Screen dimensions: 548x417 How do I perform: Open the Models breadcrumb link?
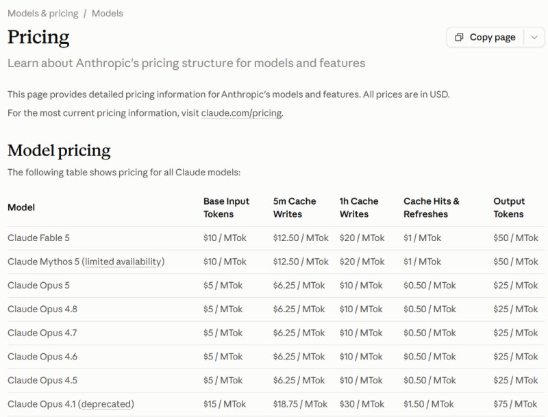[108, 13]
